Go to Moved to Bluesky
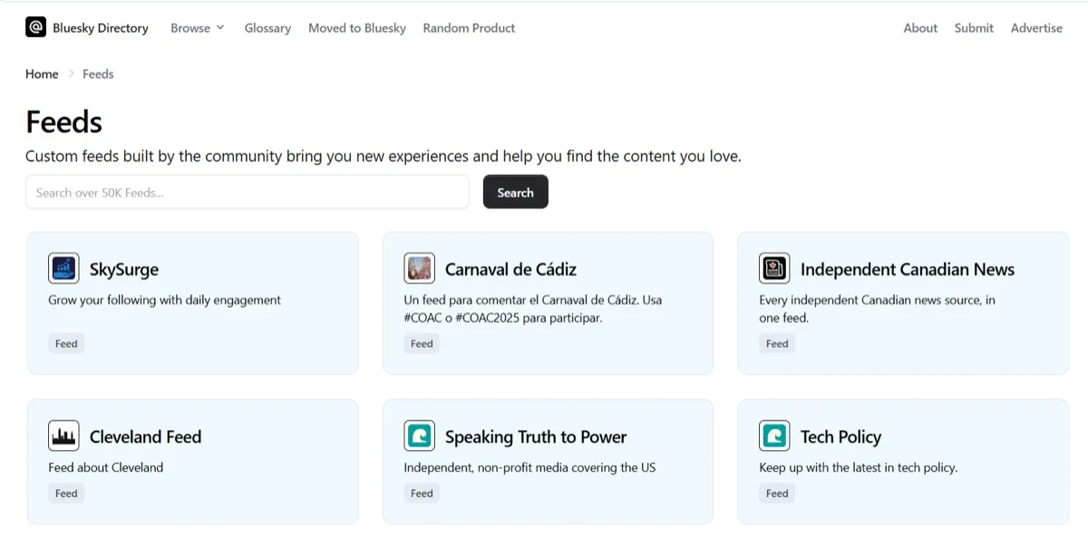This screenshot has height=537, width=1088. (357, 28)
